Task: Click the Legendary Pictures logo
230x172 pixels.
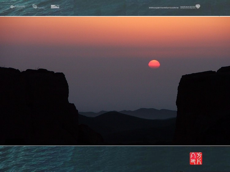Action: tap(18, 7)
